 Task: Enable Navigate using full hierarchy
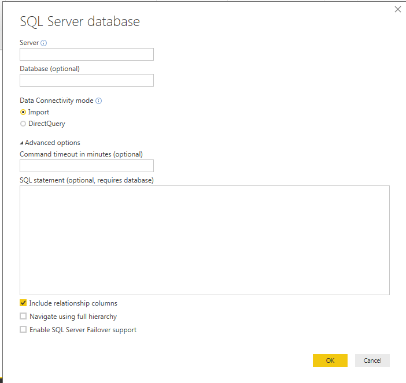click(23, 316)
